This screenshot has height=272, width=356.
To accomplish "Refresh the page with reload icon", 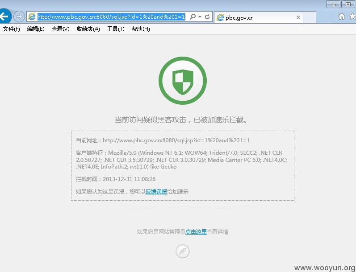I will (207, 16).
